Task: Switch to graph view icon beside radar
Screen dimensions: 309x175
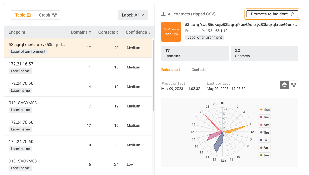Action: [294, 85]
